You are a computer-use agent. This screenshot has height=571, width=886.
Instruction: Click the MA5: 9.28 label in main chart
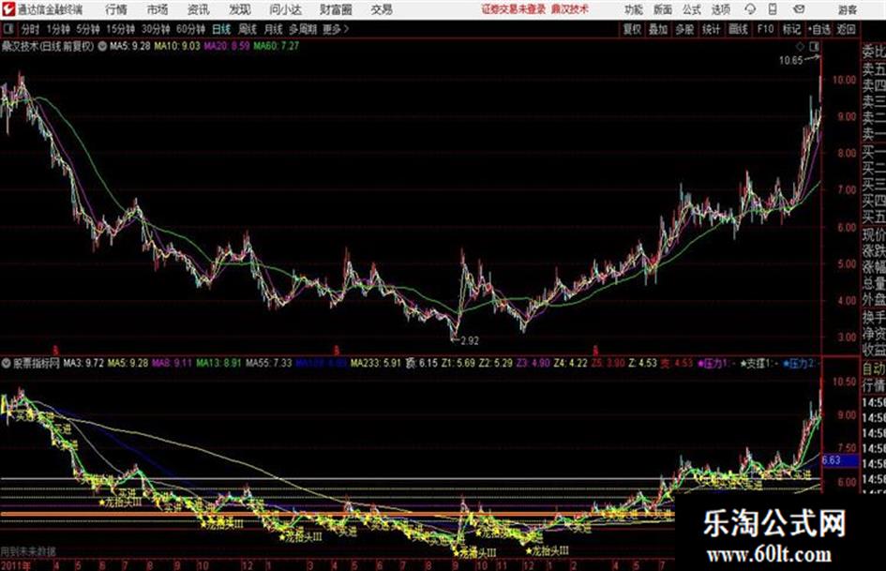pyautogui.click(x=130, y=46)
